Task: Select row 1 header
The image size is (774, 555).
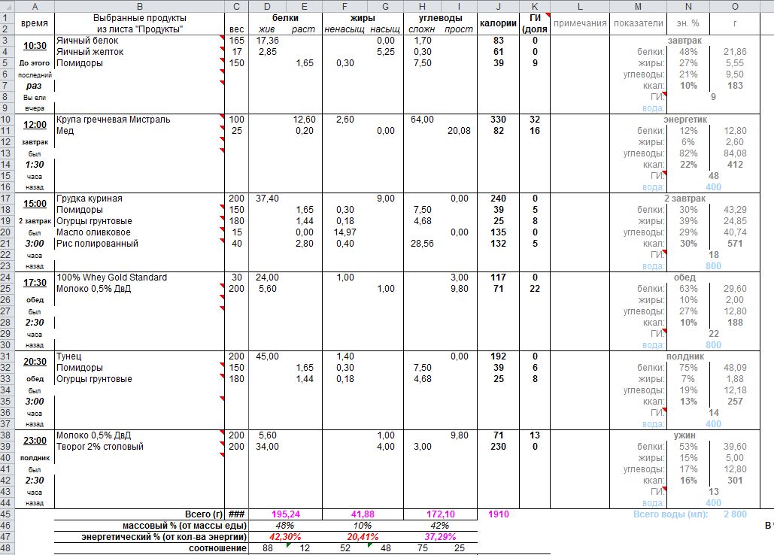Action: coord(7,18)
